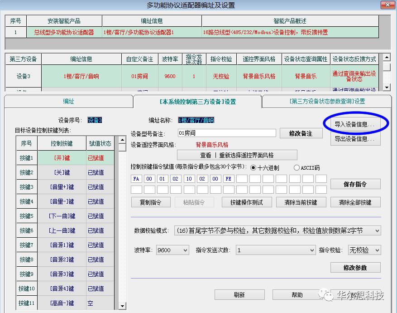Open the 第三方设备状态参数查询 settings tab
This screenshot has width=397, height=313.
tap(327, 102)
